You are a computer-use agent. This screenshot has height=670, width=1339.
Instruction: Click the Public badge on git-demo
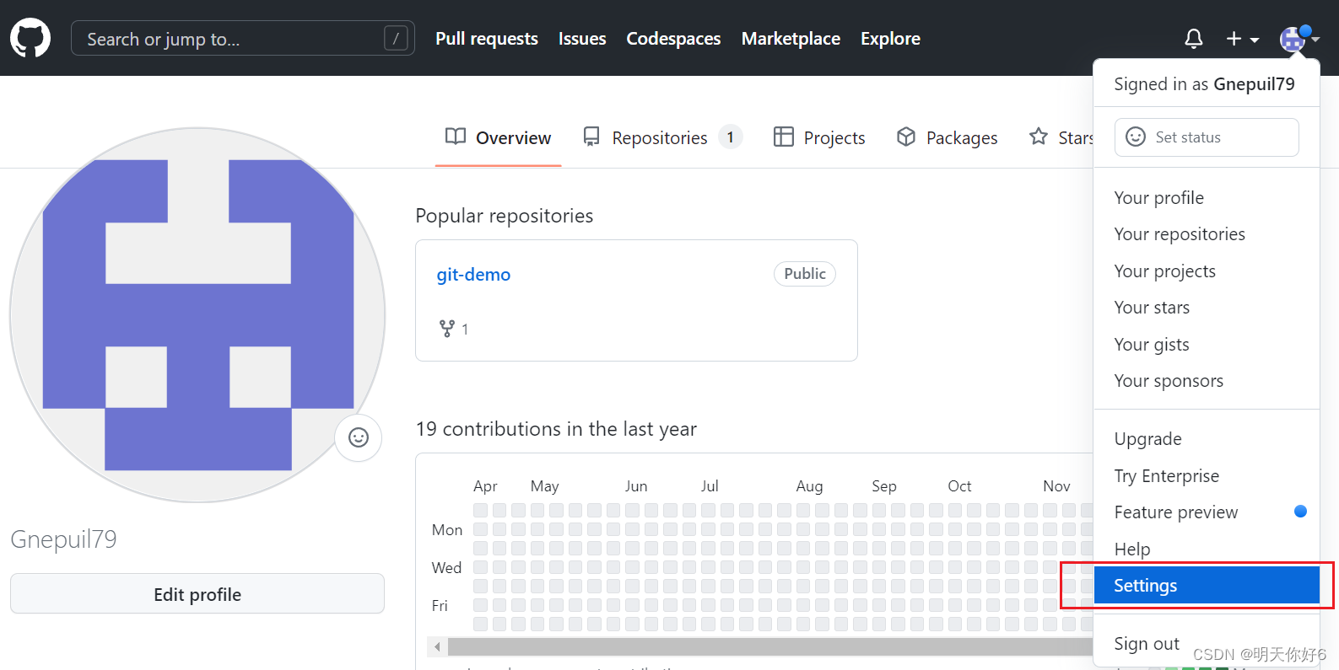(x=805, y=274)
